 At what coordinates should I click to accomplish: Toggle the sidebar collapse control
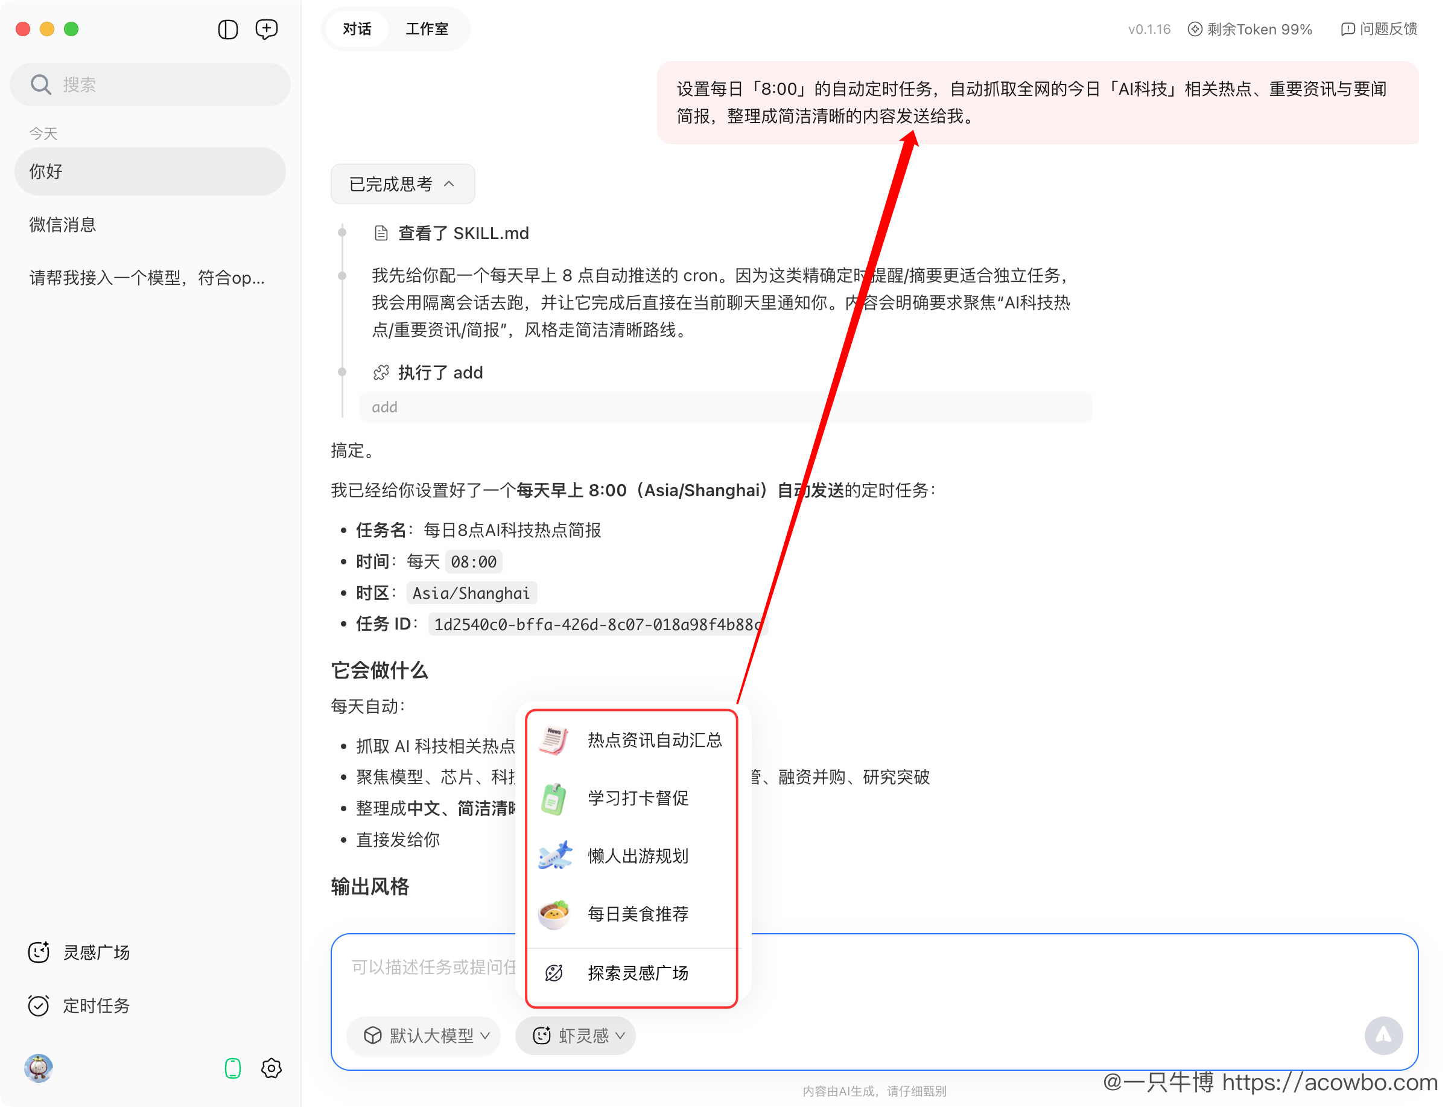pyautogui.click(x=227, y=29)
